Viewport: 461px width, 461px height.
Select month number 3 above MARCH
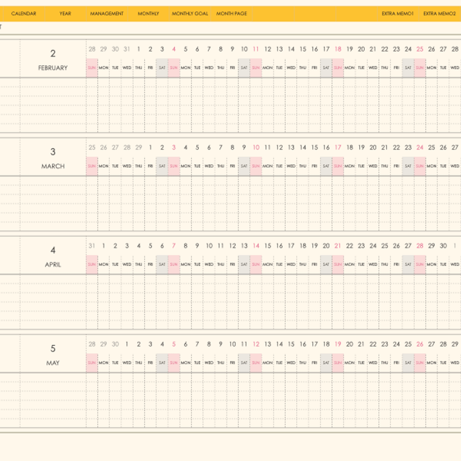[x=53, y=152]
